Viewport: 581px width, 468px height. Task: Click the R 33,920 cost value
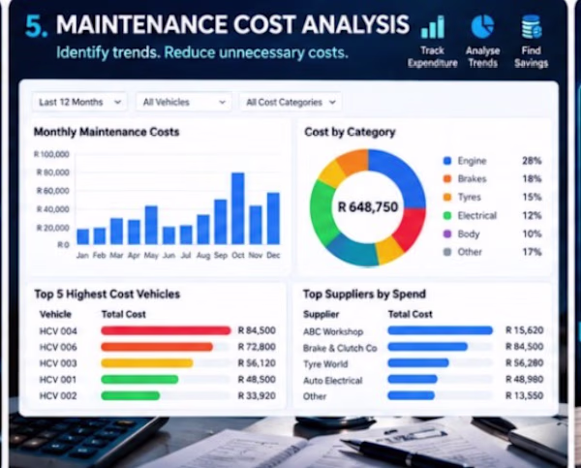click(x=257, y=395)
